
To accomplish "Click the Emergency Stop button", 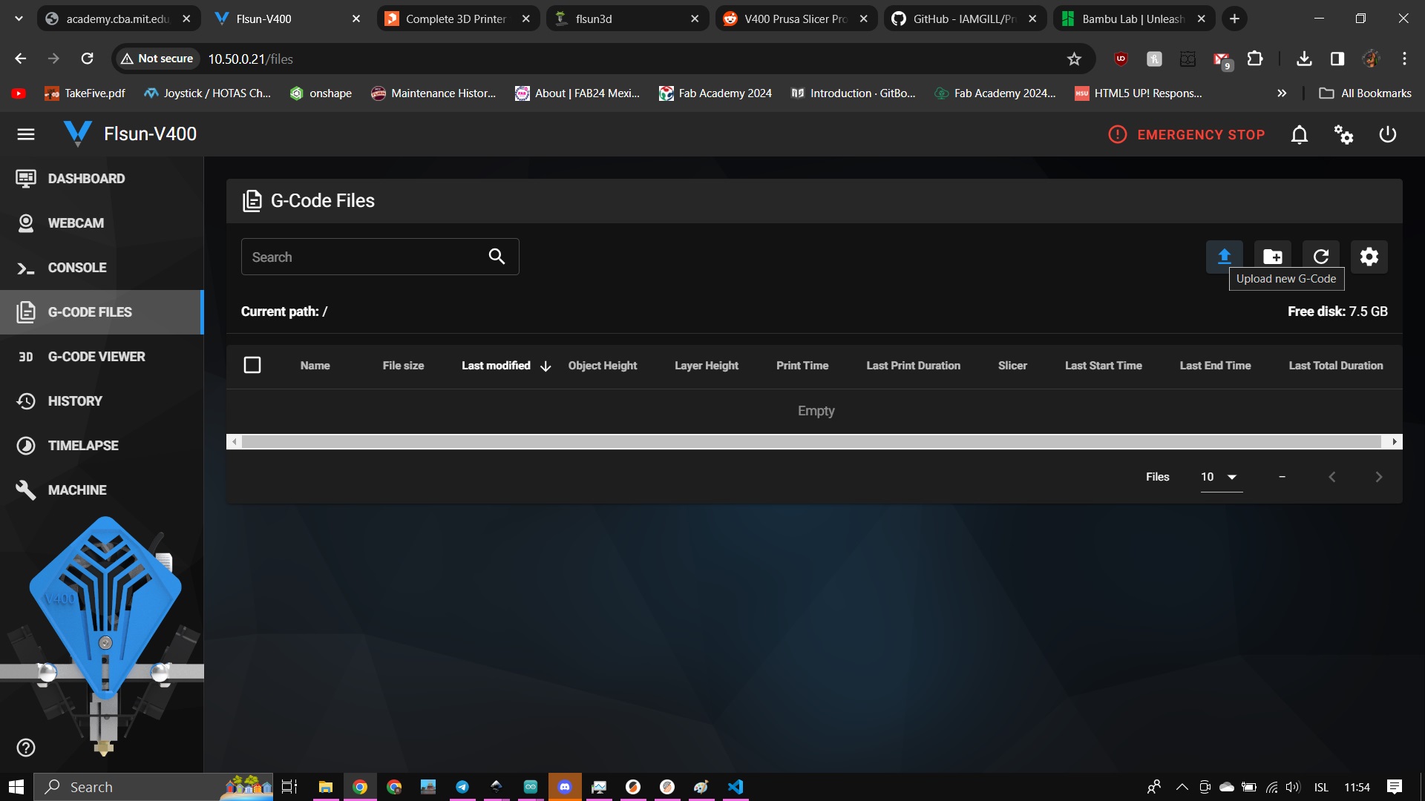I will [x=1186, y=134].
